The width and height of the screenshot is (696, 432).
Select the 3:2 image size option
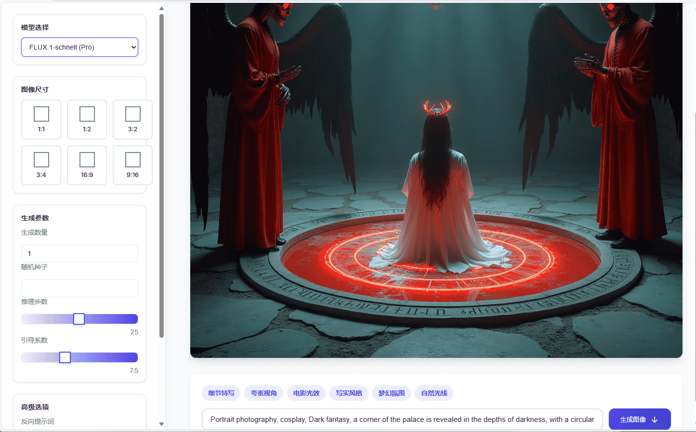(x=132, y=119)
